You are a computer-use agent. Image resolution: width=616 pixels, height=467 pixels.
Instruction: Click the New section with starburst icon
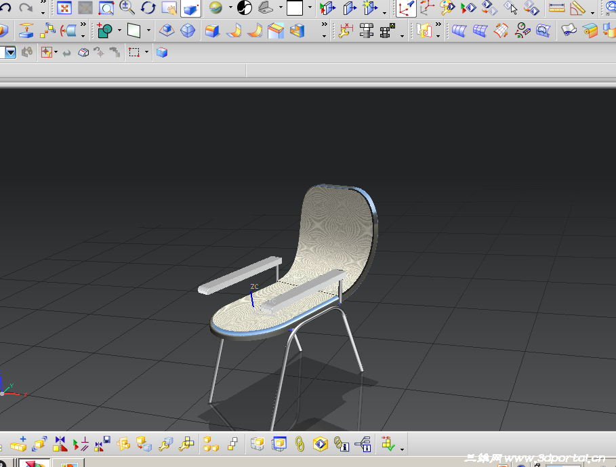click(370, 8)
